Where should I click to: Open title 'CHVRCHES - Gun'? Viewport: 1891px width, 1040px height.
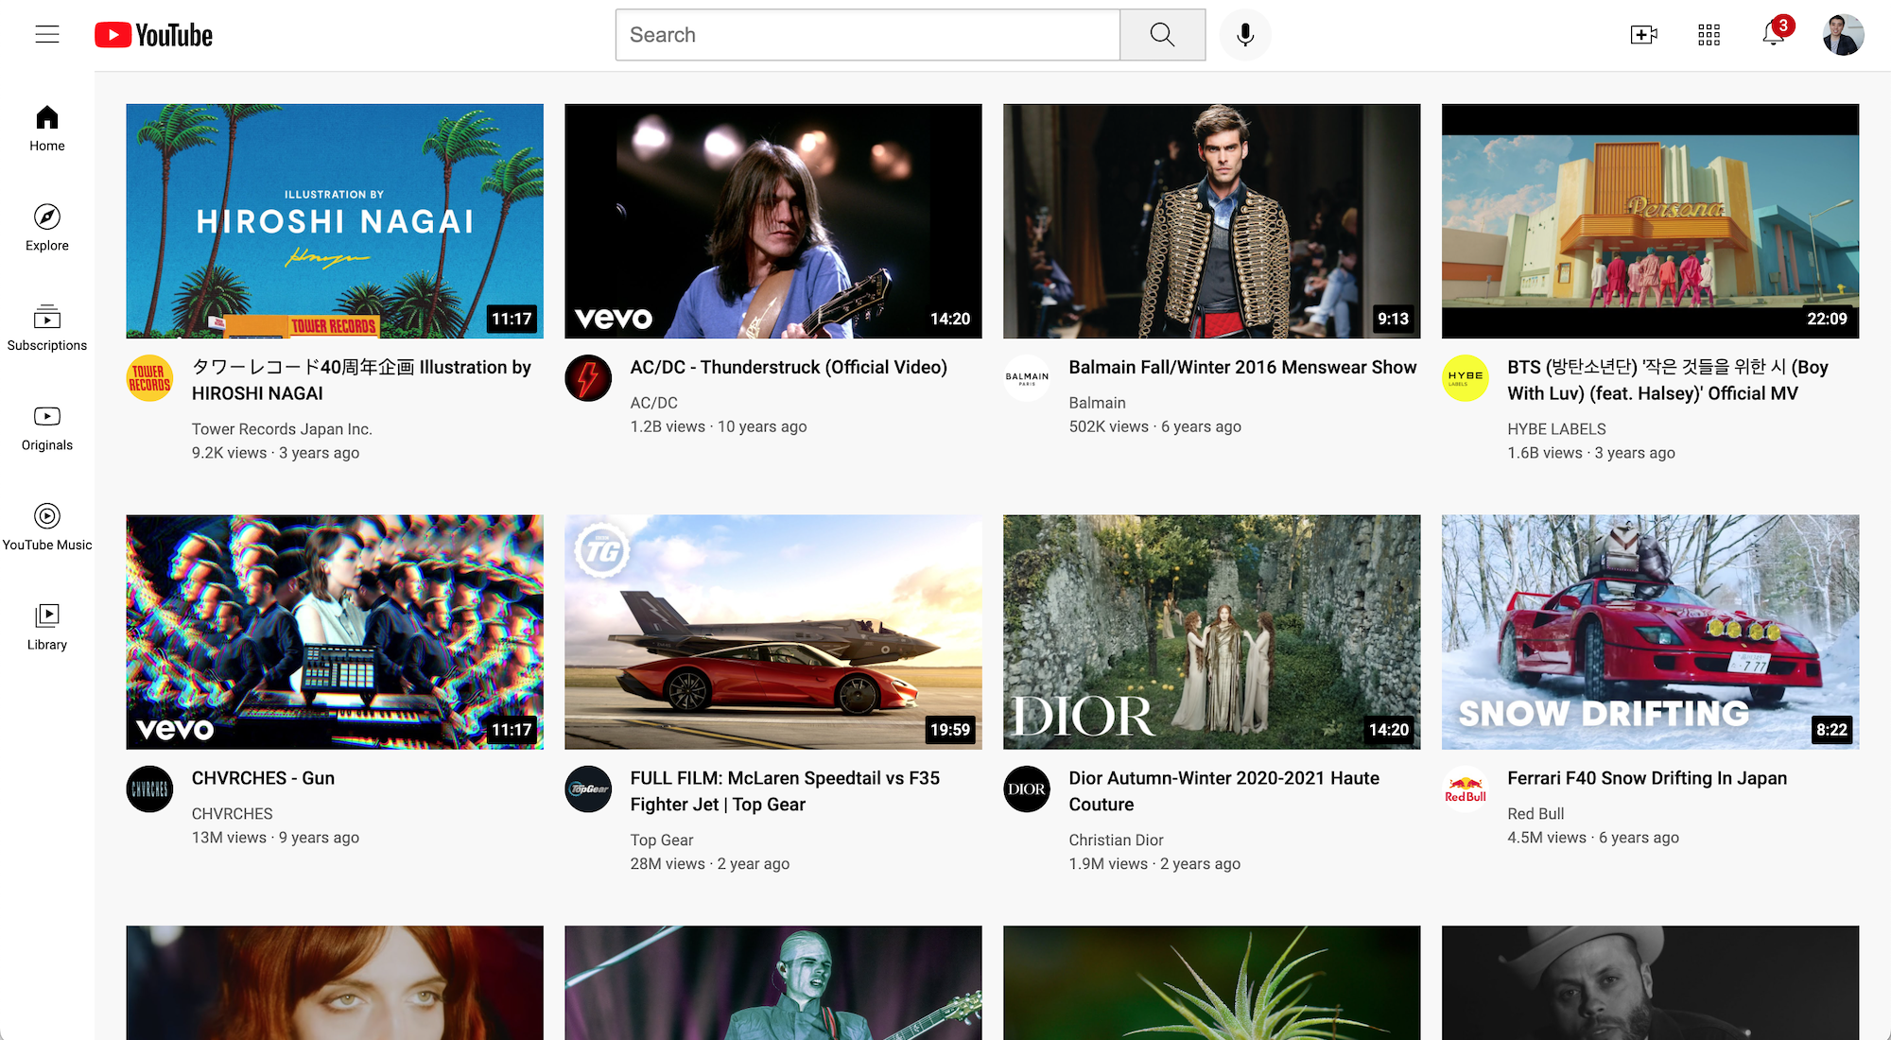263,778
